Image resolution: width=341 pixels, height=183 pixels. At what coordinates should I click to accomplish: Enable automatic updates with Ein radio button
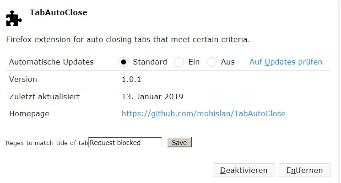click(179, 62)
